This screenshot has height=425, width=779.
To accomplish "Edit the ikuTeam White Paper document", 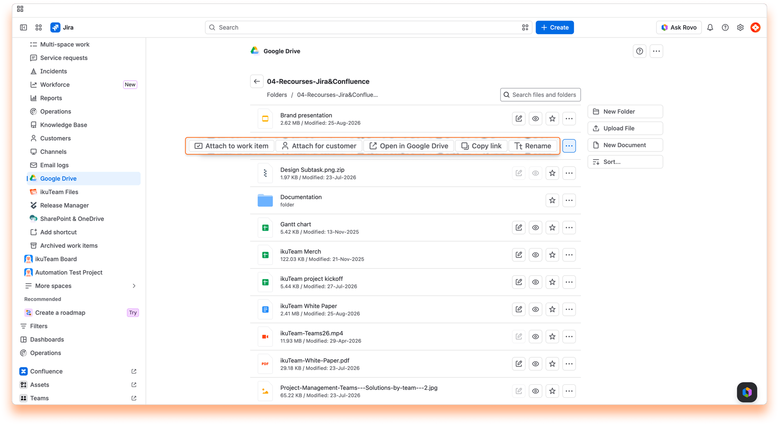I will click(519, 309).
